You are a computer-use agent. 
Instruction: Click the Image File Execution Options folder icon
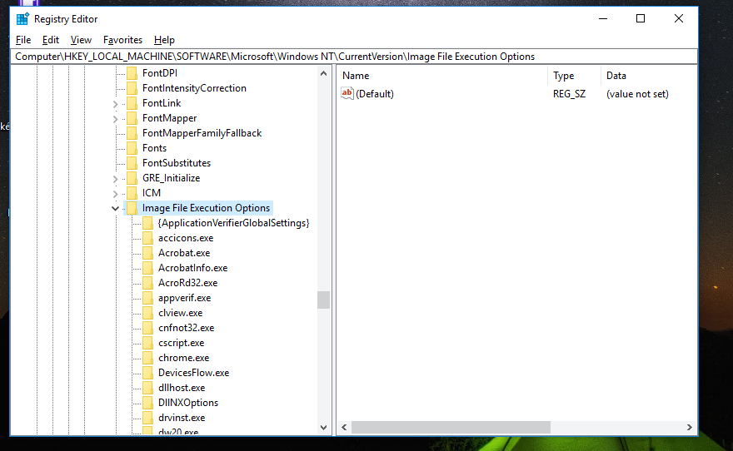(x=132, y=208)
